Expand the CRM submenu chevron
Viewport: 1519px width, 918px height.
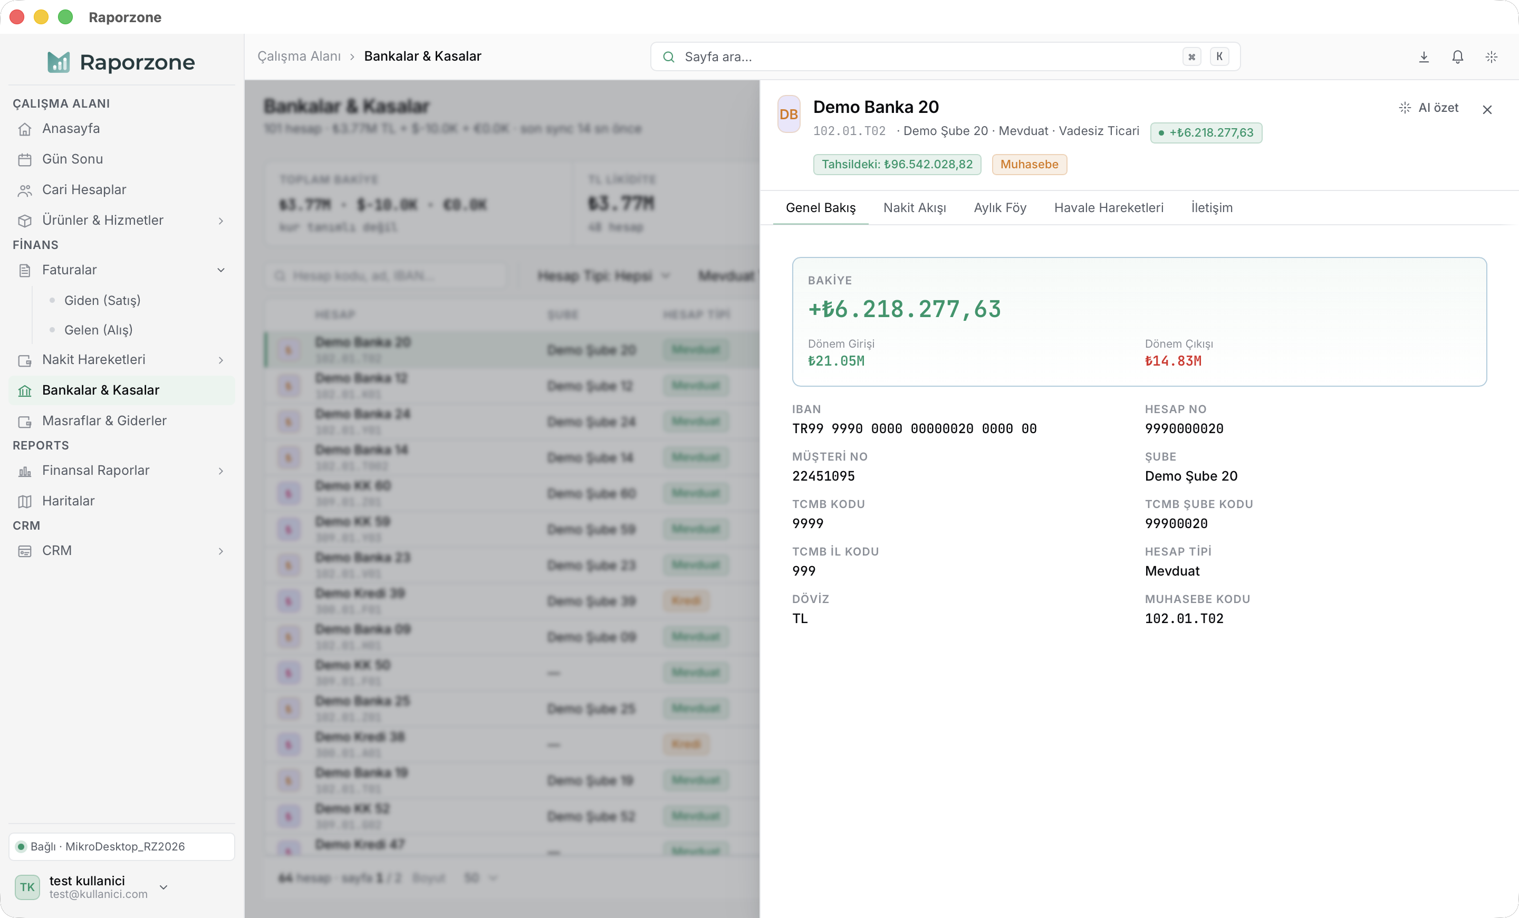click(220, 551)
